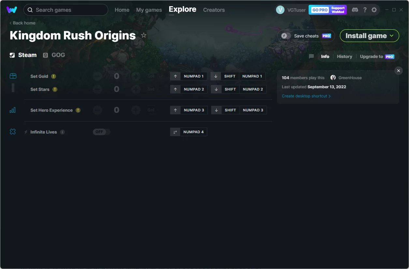Open the Creators tab
409x269 pixels.
[214, 10]
